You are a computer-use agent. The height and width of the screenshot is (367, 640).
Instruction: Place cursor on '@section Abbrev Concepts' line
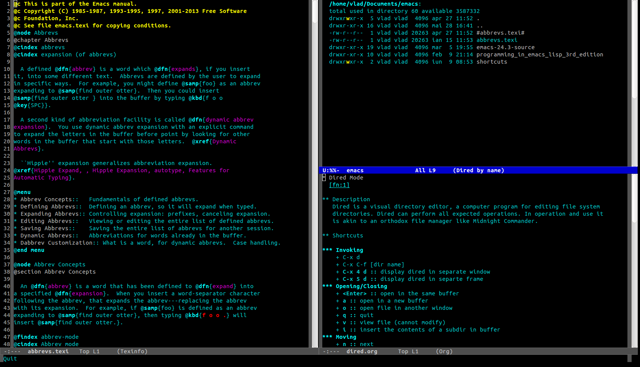[x=54, y=272]
